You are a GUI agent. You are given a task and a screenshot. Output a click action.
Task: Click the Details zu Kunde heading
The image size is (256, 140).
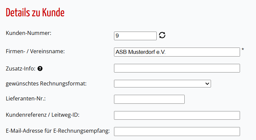tap(35, 13)
